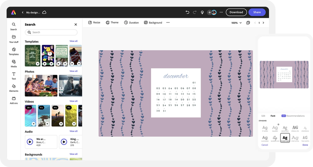
Task: Switch to the Font tab on phone
Action: pyautogui.click(x=273, y=116)
